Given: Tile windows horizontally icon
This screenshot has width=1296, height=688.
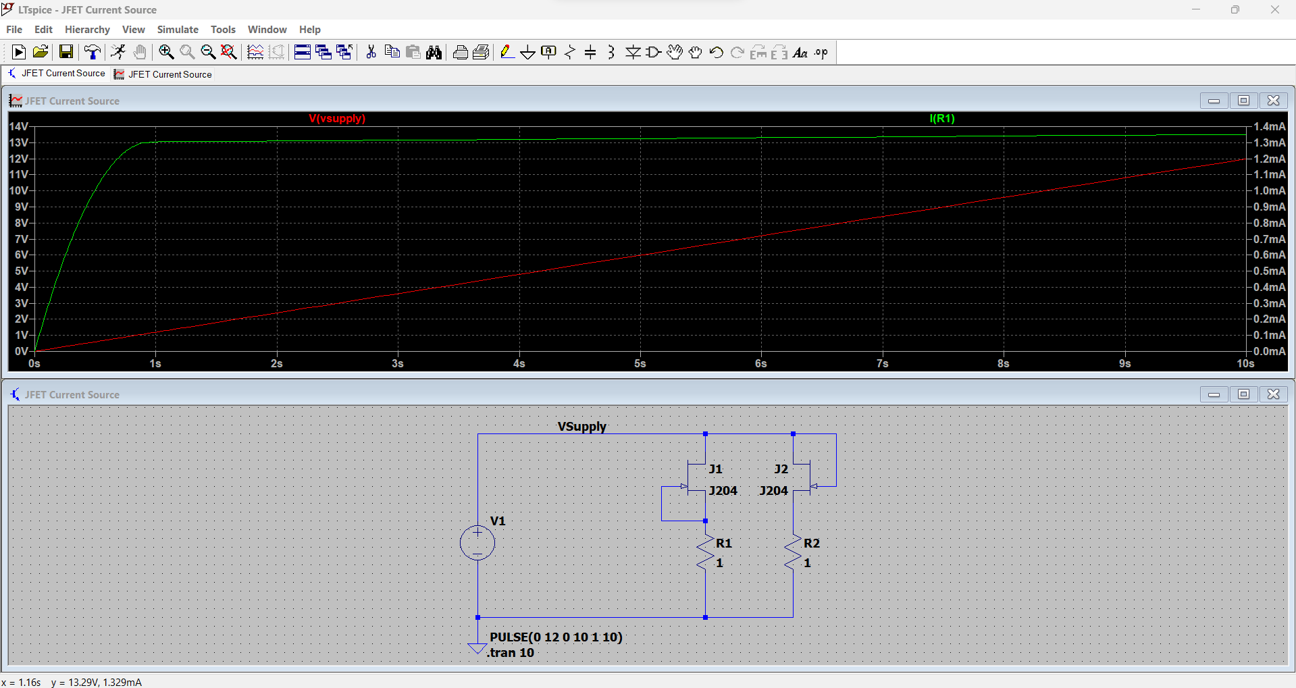Looking at the screenshot, I should point(303,52).
